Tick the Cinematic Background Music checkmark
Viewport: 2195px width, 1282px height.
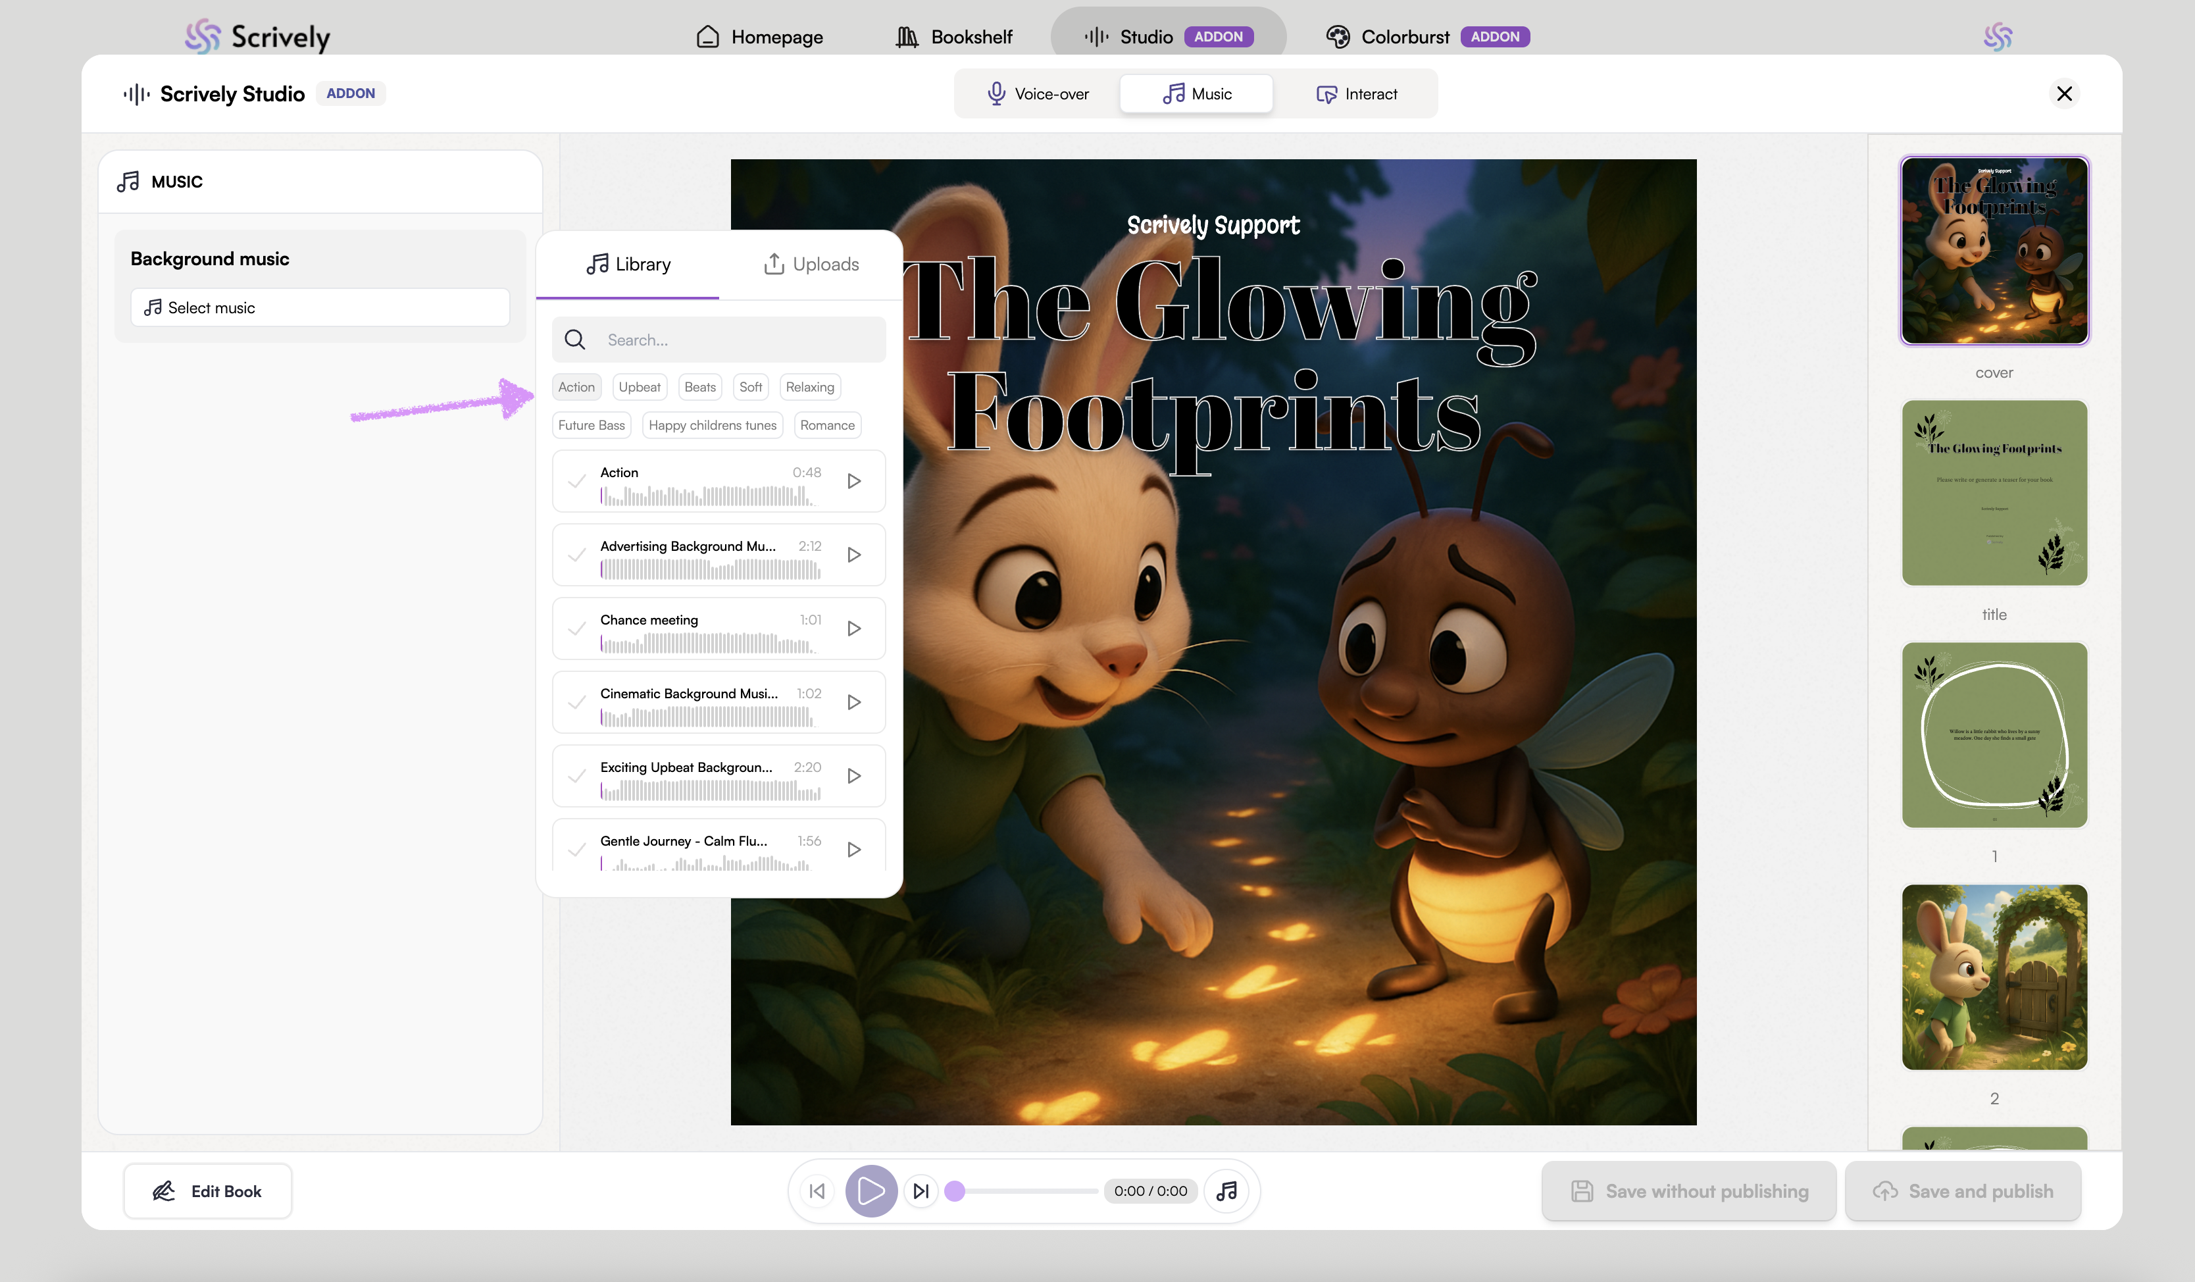click(x=576, y=702)
